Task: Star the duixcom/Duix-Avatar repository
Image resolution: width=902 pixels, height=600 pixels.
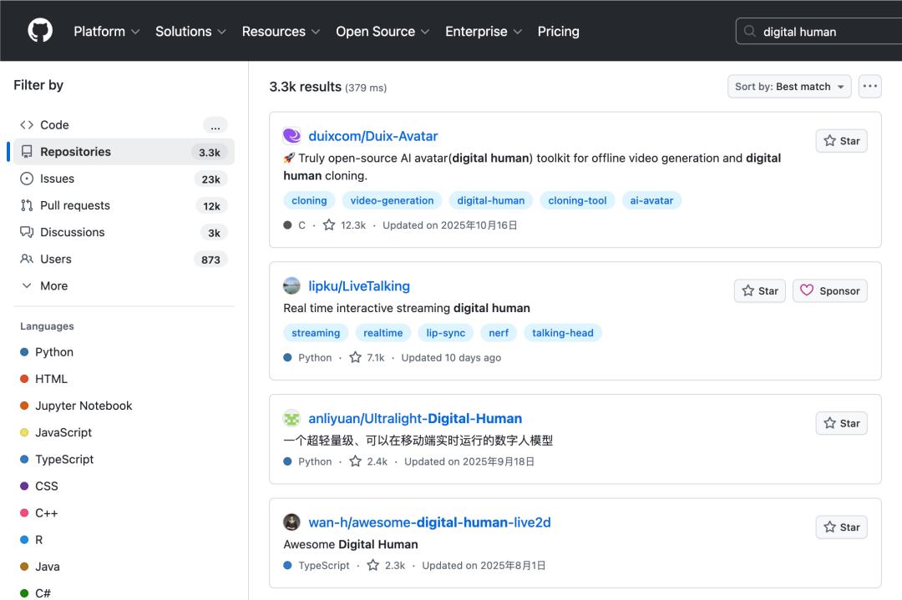Action: (x=841, y=141)
